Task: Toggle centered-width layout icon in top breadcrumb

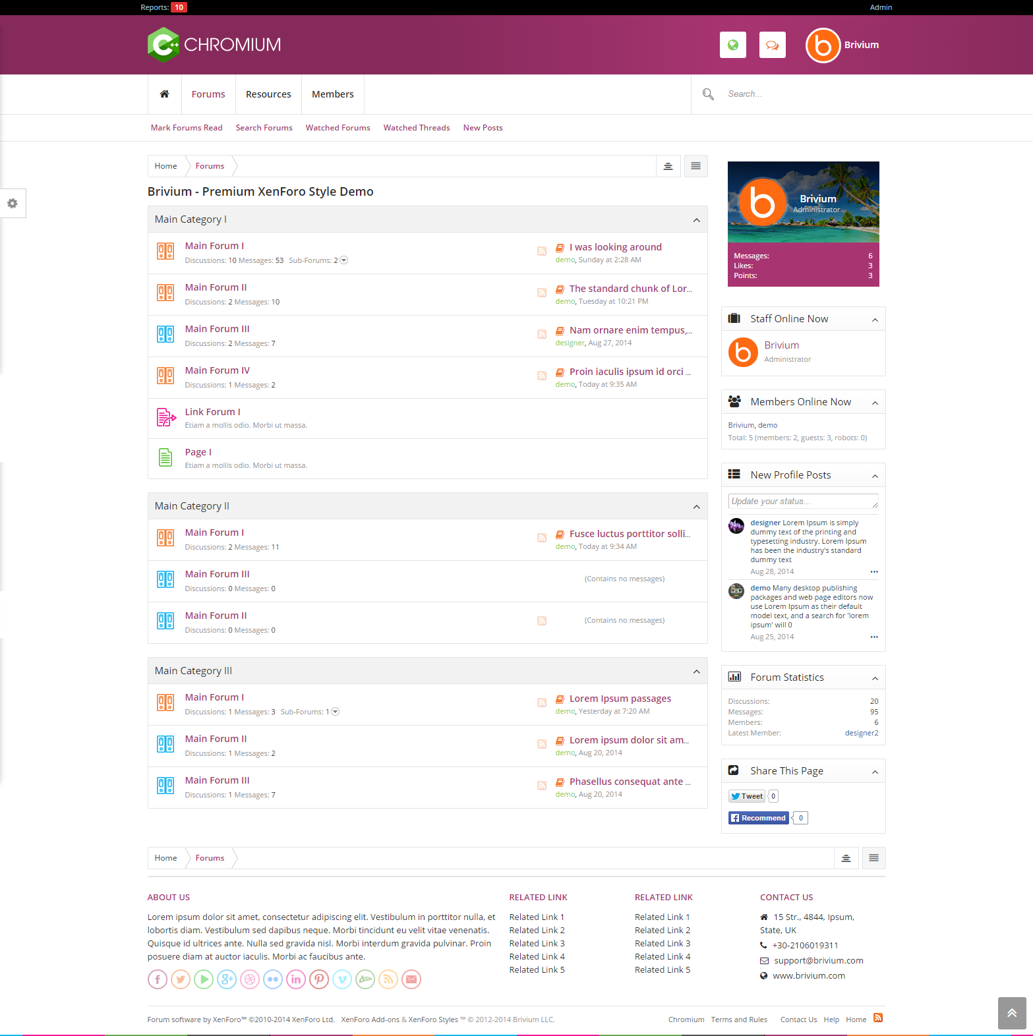Action: point(668,166)
